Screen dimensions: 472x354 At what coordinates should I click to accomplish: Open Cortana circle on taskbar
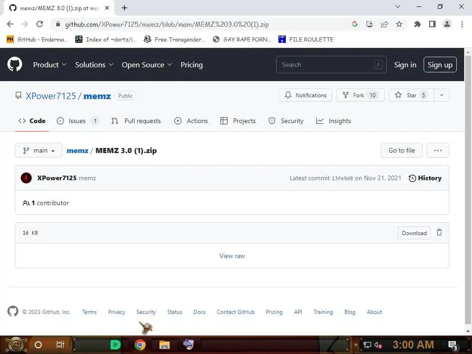click(x=38, y=345)
